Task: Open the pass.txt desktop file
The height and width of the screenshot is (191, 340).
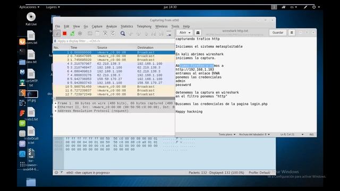Action: (31, 57)
